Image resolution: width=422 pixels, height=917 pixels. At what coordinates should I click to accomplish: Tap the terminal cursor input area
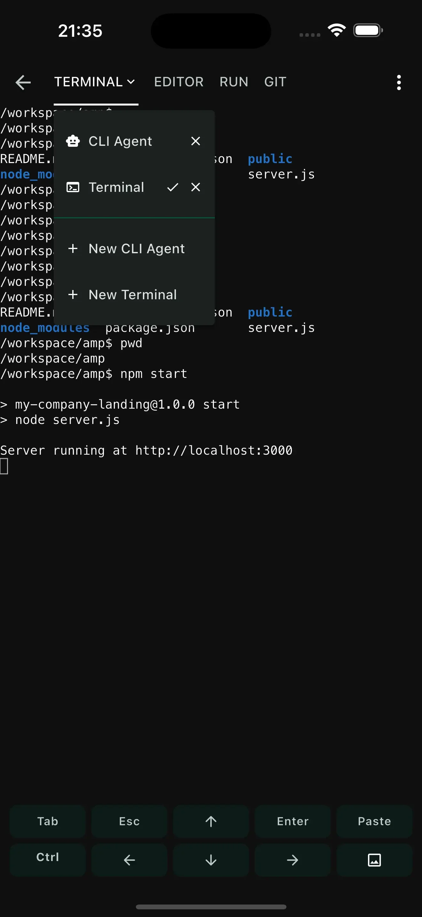coord(4,466)
